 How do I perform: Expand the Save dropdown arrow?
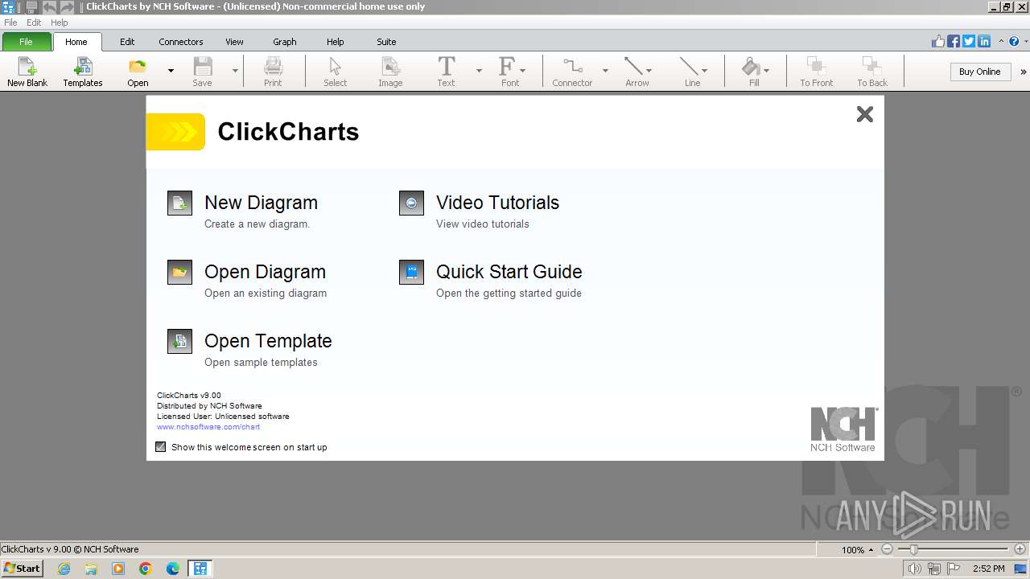[236, 72]
